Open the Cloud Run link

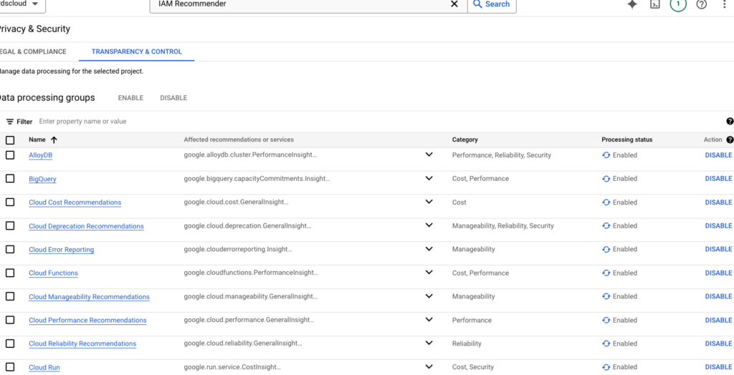pos(44,368)
